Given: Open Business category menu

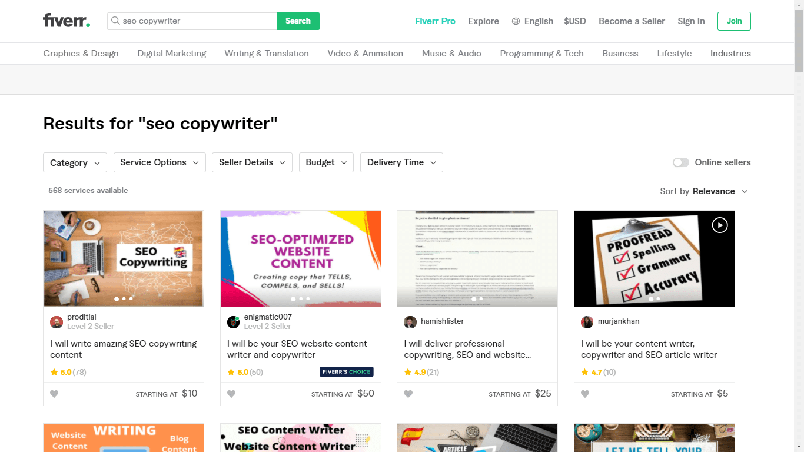Looking at the screenshot, I should point(620,54).
